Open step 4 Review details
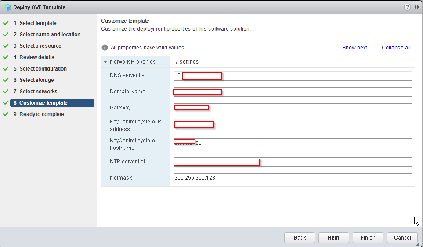Screen dimensions: 423x247 pyautogui.click(x=37, y=57)
